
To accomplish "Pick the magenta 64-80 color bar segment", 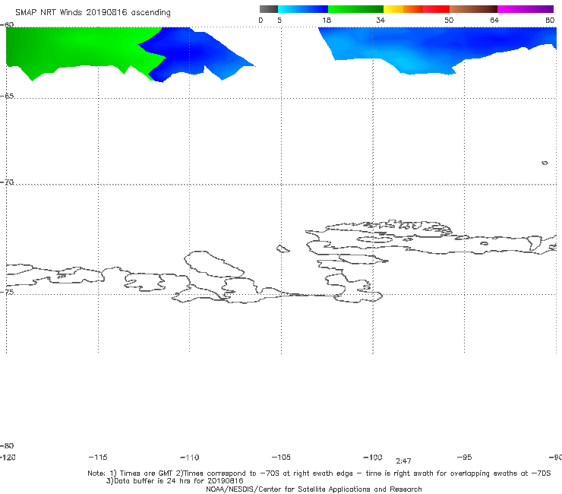I will tap(526, 9).
